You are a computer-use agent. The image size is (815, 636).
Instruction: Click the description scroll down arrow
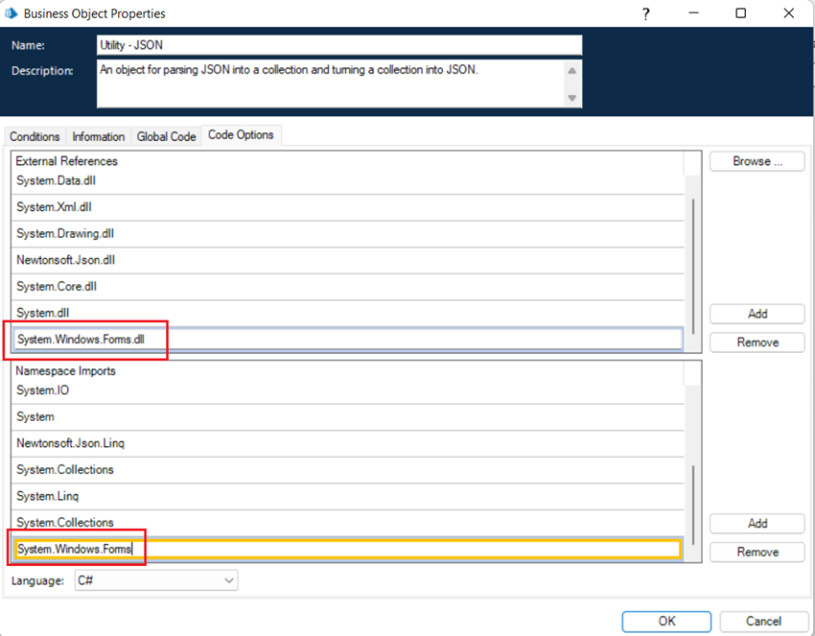(x=572, y=98)
